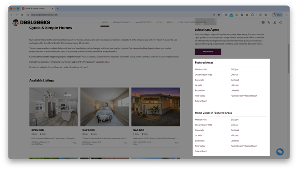The width and height of the screenshot is (298, 170).
Task: Open Solana Beach under Featured Areas
Action: (x=201, y=101)
